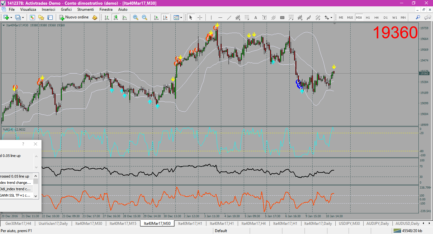Open the indicators list icon

coord(176,17)
